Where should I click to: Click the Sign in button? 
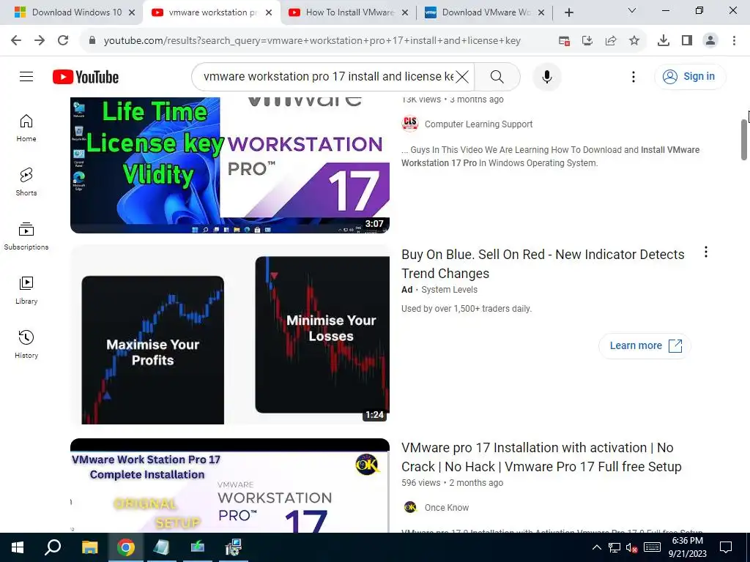(690, 76)
